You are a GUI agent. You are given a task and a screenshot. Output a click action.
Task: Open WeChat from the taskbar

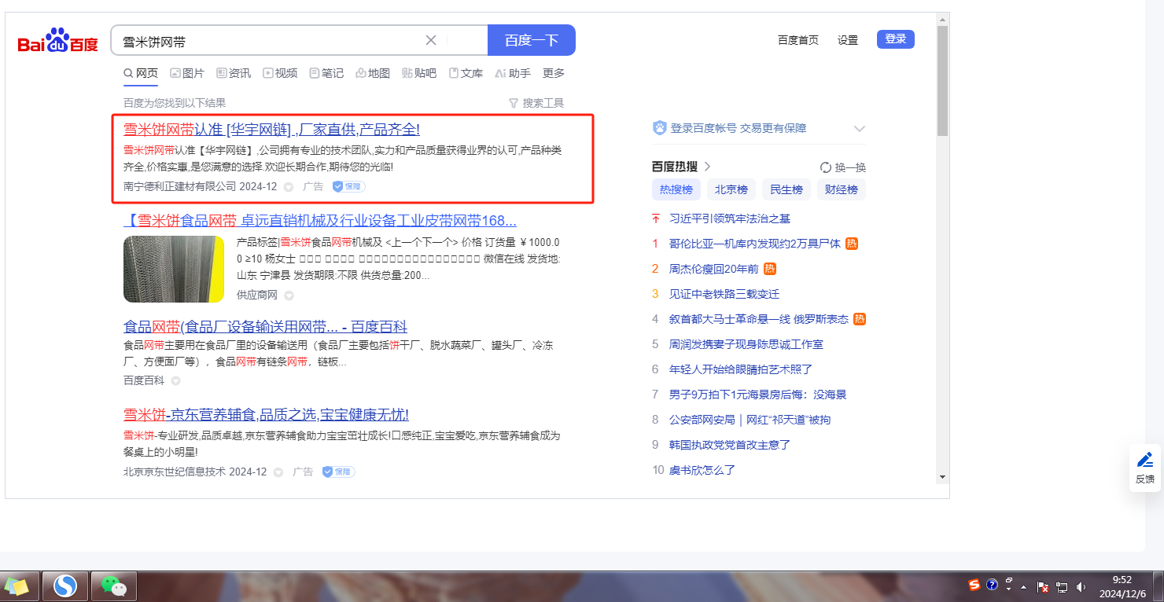coord(114,586)
